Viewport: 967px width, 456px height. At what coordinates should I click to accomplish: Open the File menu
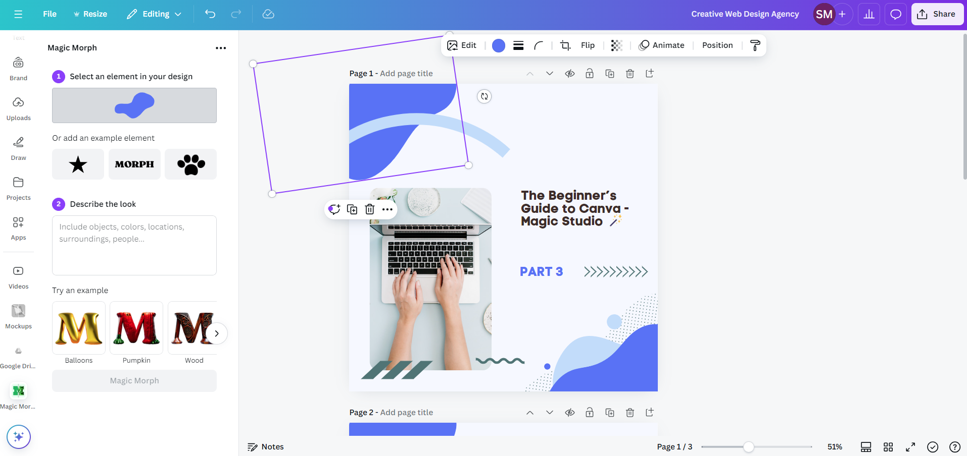pyautogui.click(x=50, y=14)
